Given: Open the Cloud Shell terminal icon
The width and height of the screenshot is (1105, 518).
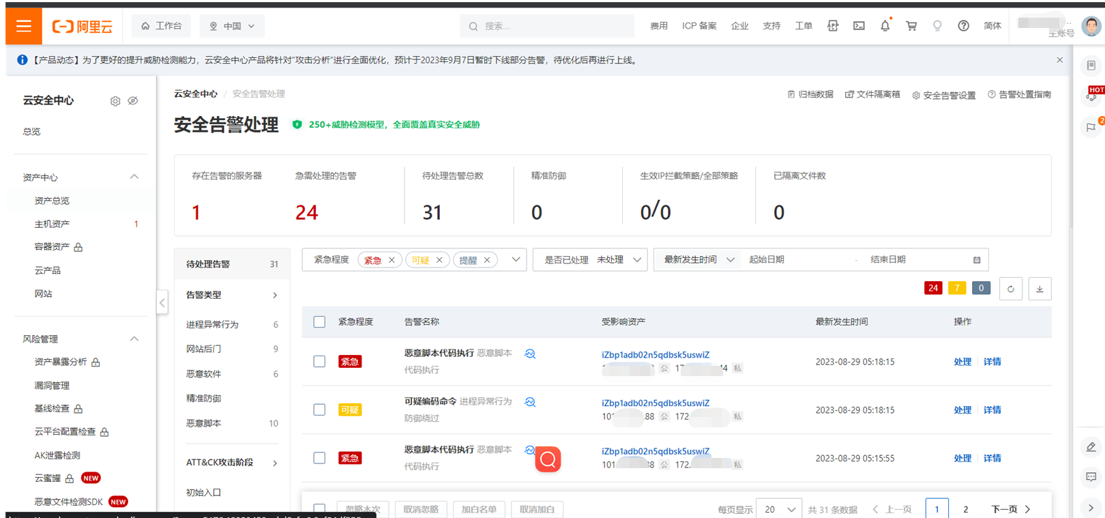Looking at the screenshot, I should point(859,26).
